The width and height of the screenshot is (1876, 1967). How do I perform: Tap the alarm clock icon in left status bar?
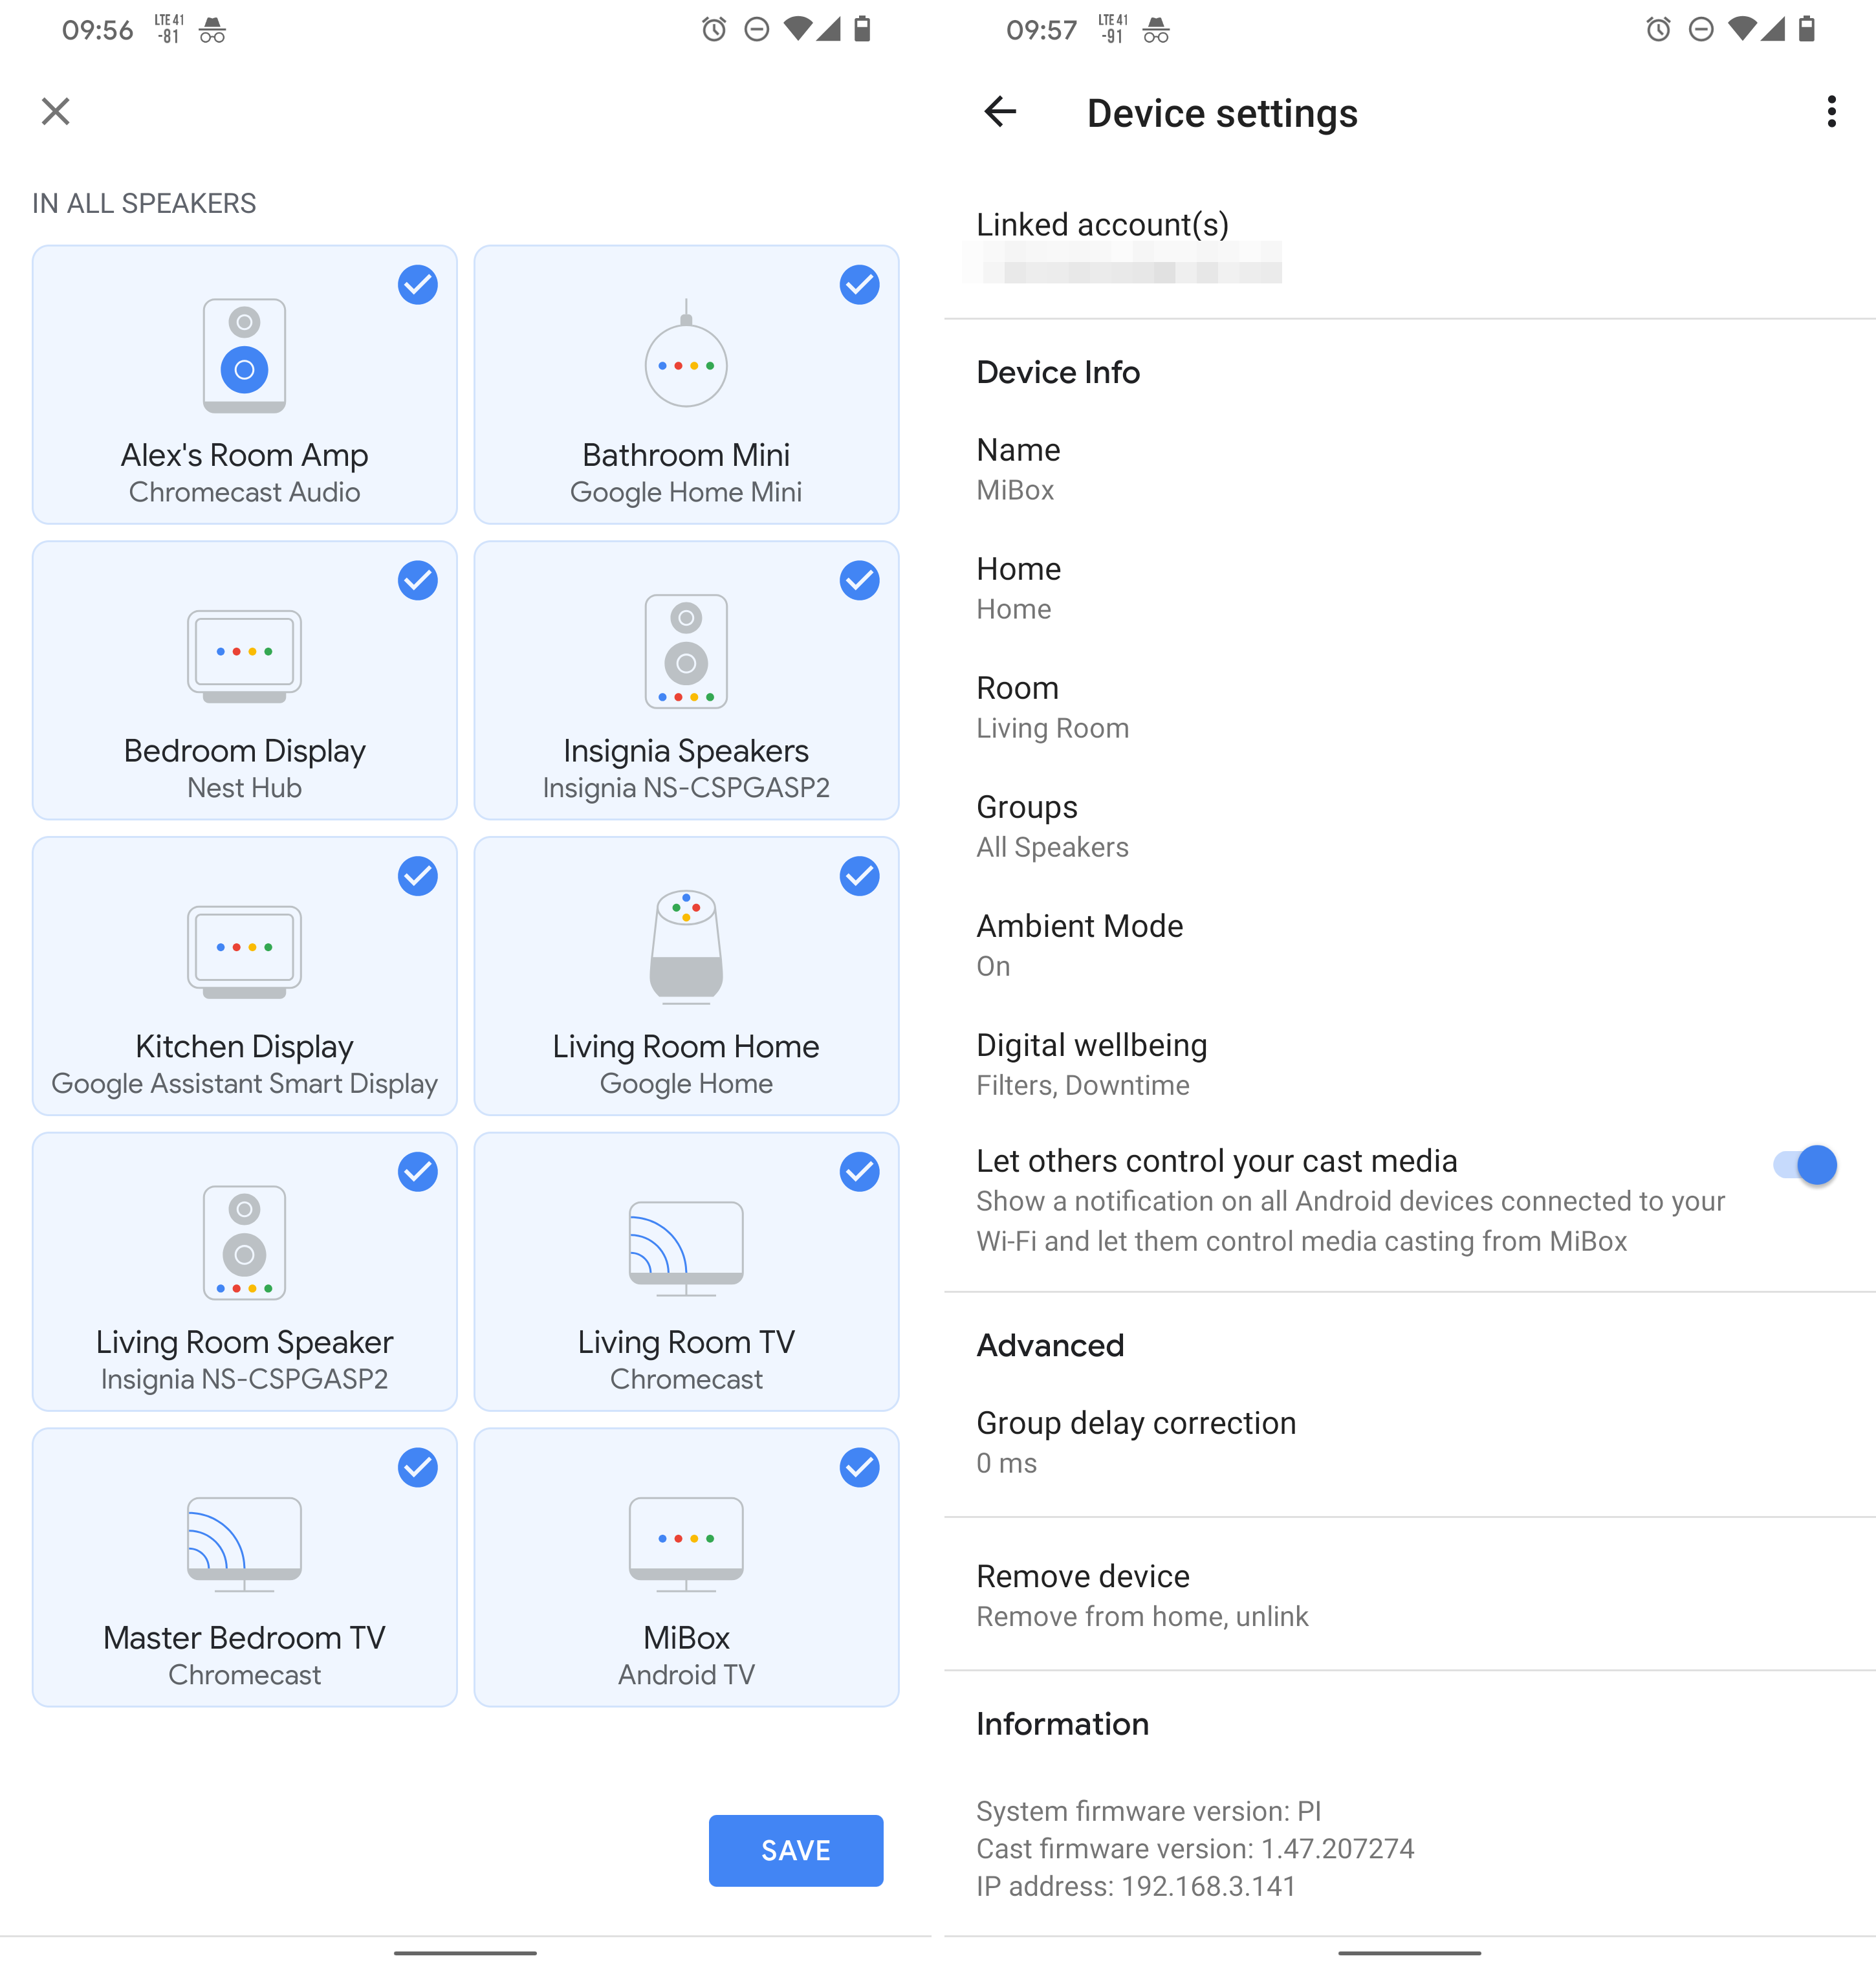pyautogui.click(x=714, y=29)
